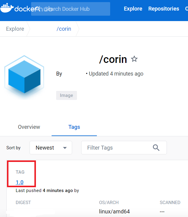Open the Repositories nav link
This screenshot has height=217, width=188.
point(164,9)
